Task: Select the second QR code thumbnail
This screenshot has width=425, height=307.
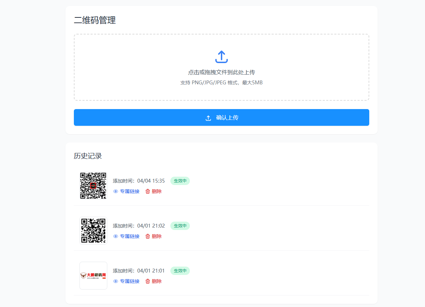Action: [x=93, y=231]
